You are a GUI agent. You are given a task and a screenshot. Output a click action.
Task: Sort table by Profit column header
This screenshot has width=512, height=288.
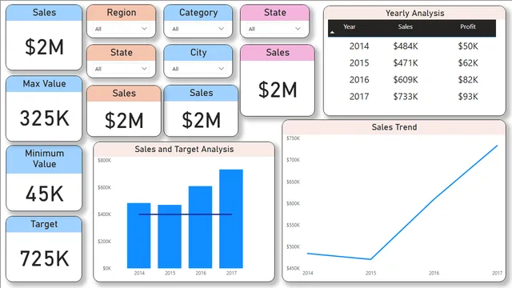(467, 26)
